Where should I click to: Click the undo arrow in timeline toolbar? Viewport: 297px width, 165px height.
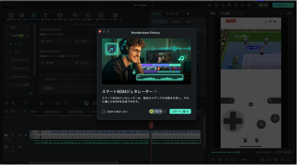click(x=25, y=103)
